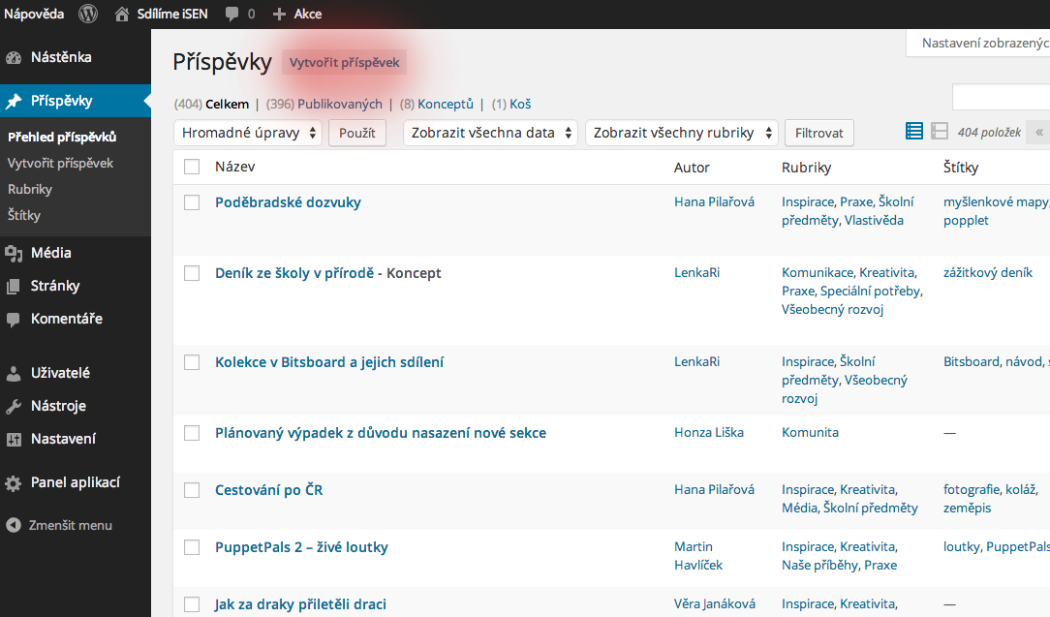Click the Vytvořit příspěvek button beside the heading

click(x=344, y=62)
